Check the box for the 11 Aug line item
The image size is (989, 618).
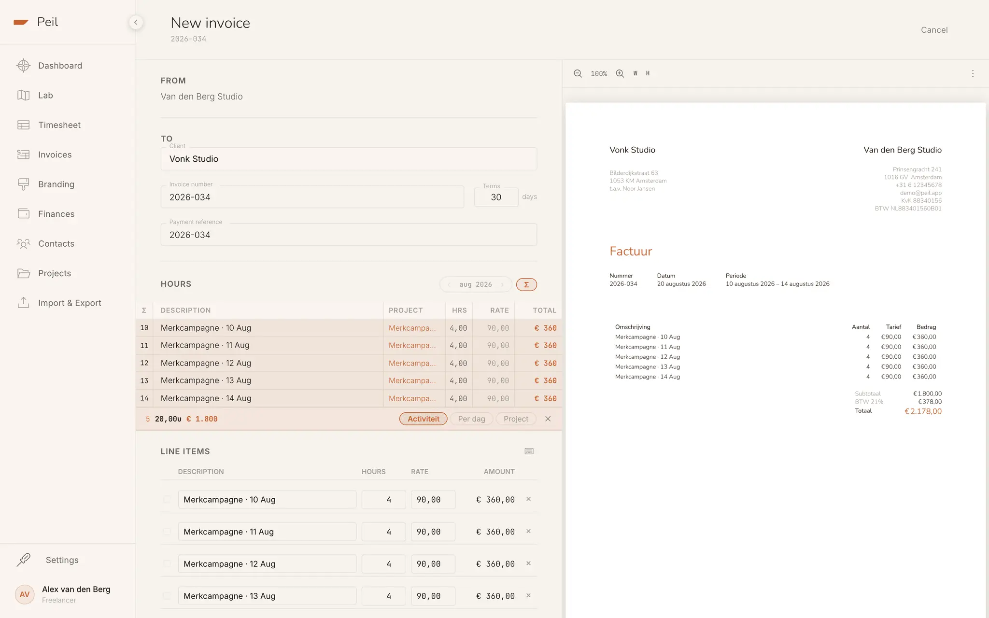[x=167, y=532]
